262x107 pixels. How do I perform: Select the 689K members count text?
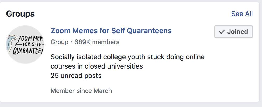97,42
